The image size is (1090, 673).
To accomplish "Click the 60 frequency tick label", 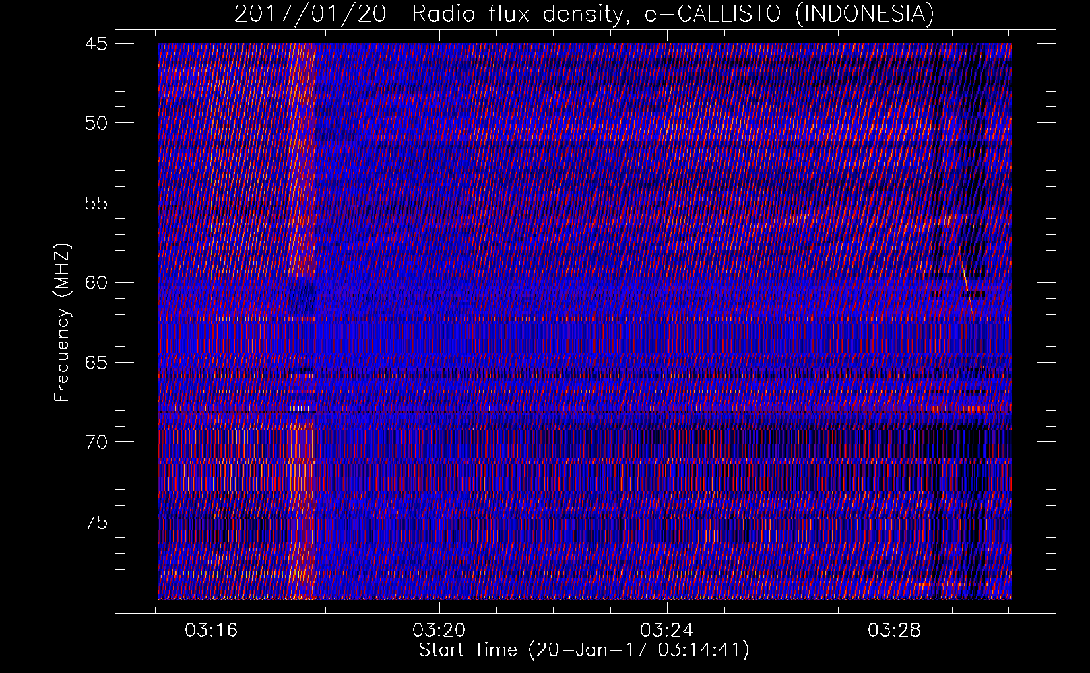I will (x=96, y=283).
